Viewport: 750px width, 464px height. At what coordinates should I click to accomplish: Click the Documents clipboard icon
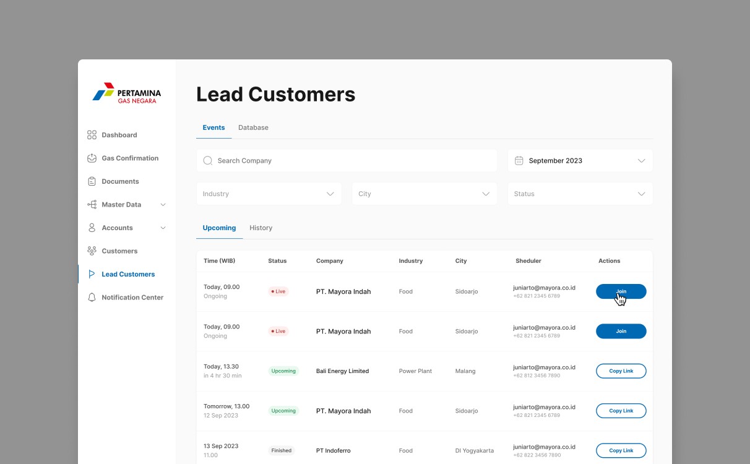pos(92,181)
